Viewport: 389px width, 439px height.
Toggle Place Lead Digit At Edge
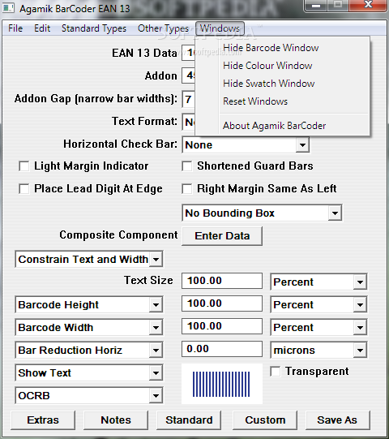tap(24, 189)
